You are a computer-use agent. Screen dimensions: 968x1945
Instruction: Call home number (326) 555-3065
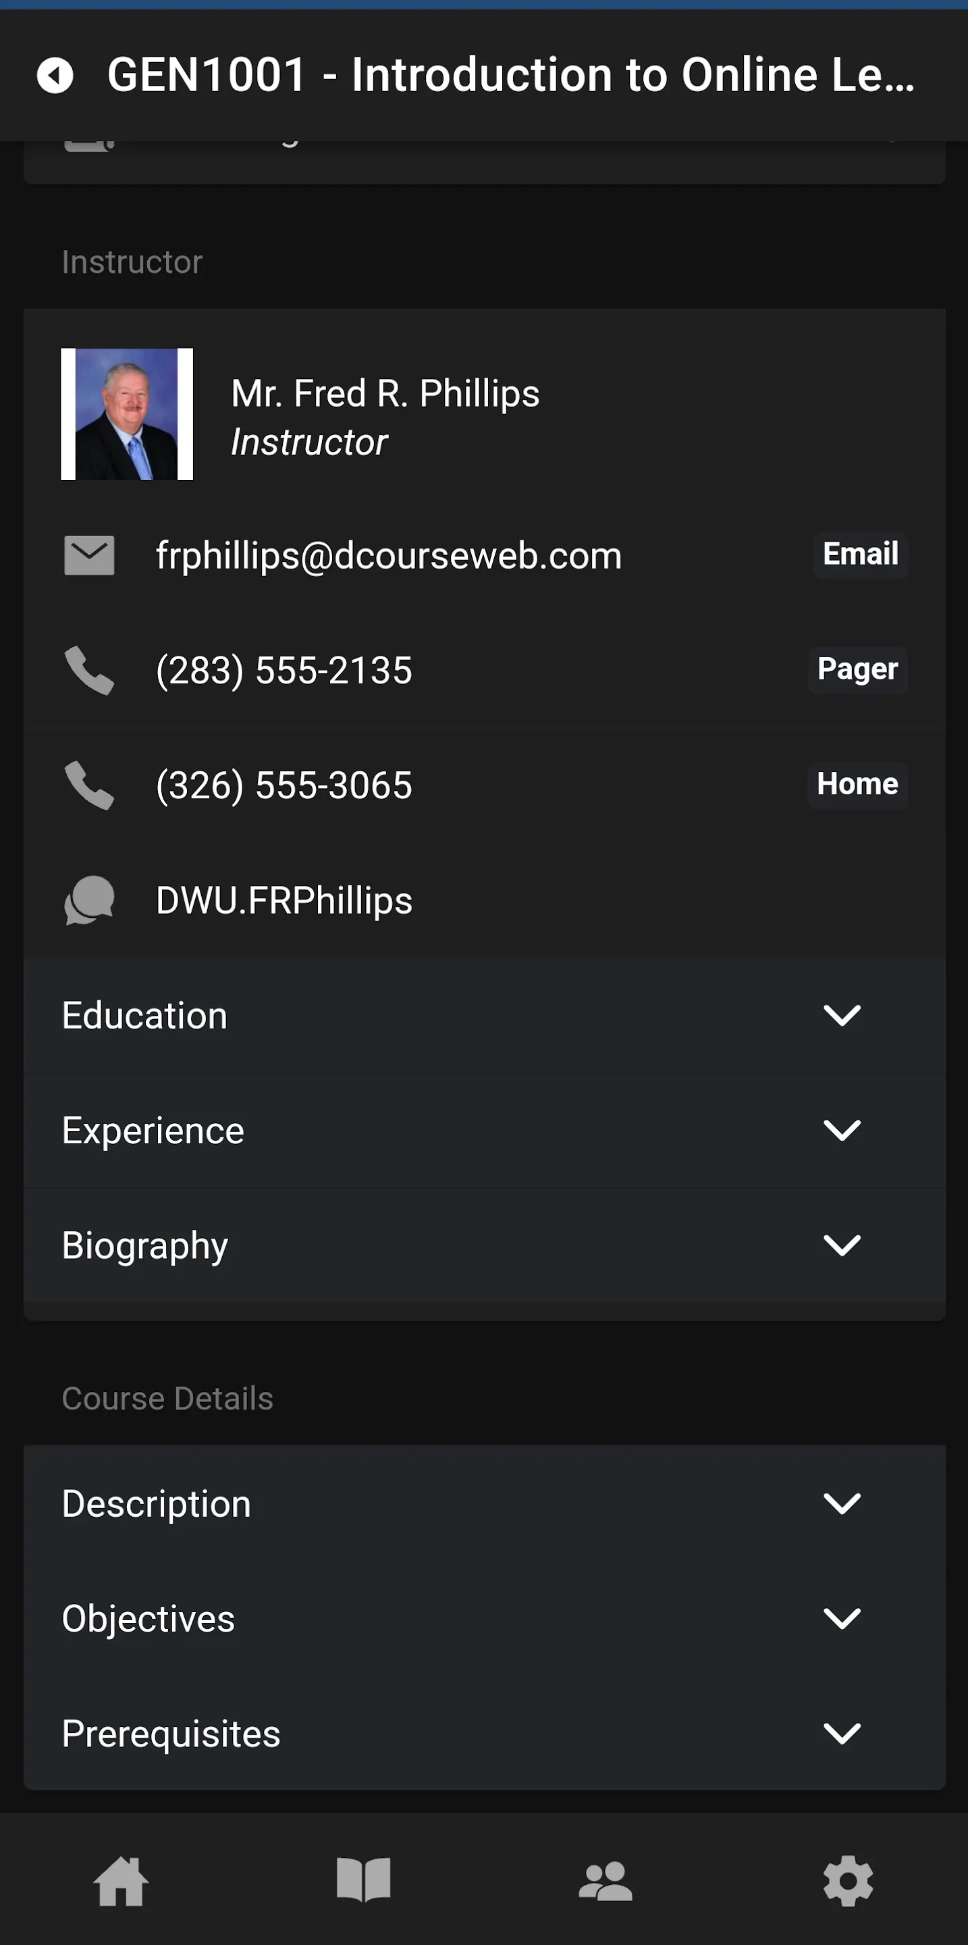284,785
